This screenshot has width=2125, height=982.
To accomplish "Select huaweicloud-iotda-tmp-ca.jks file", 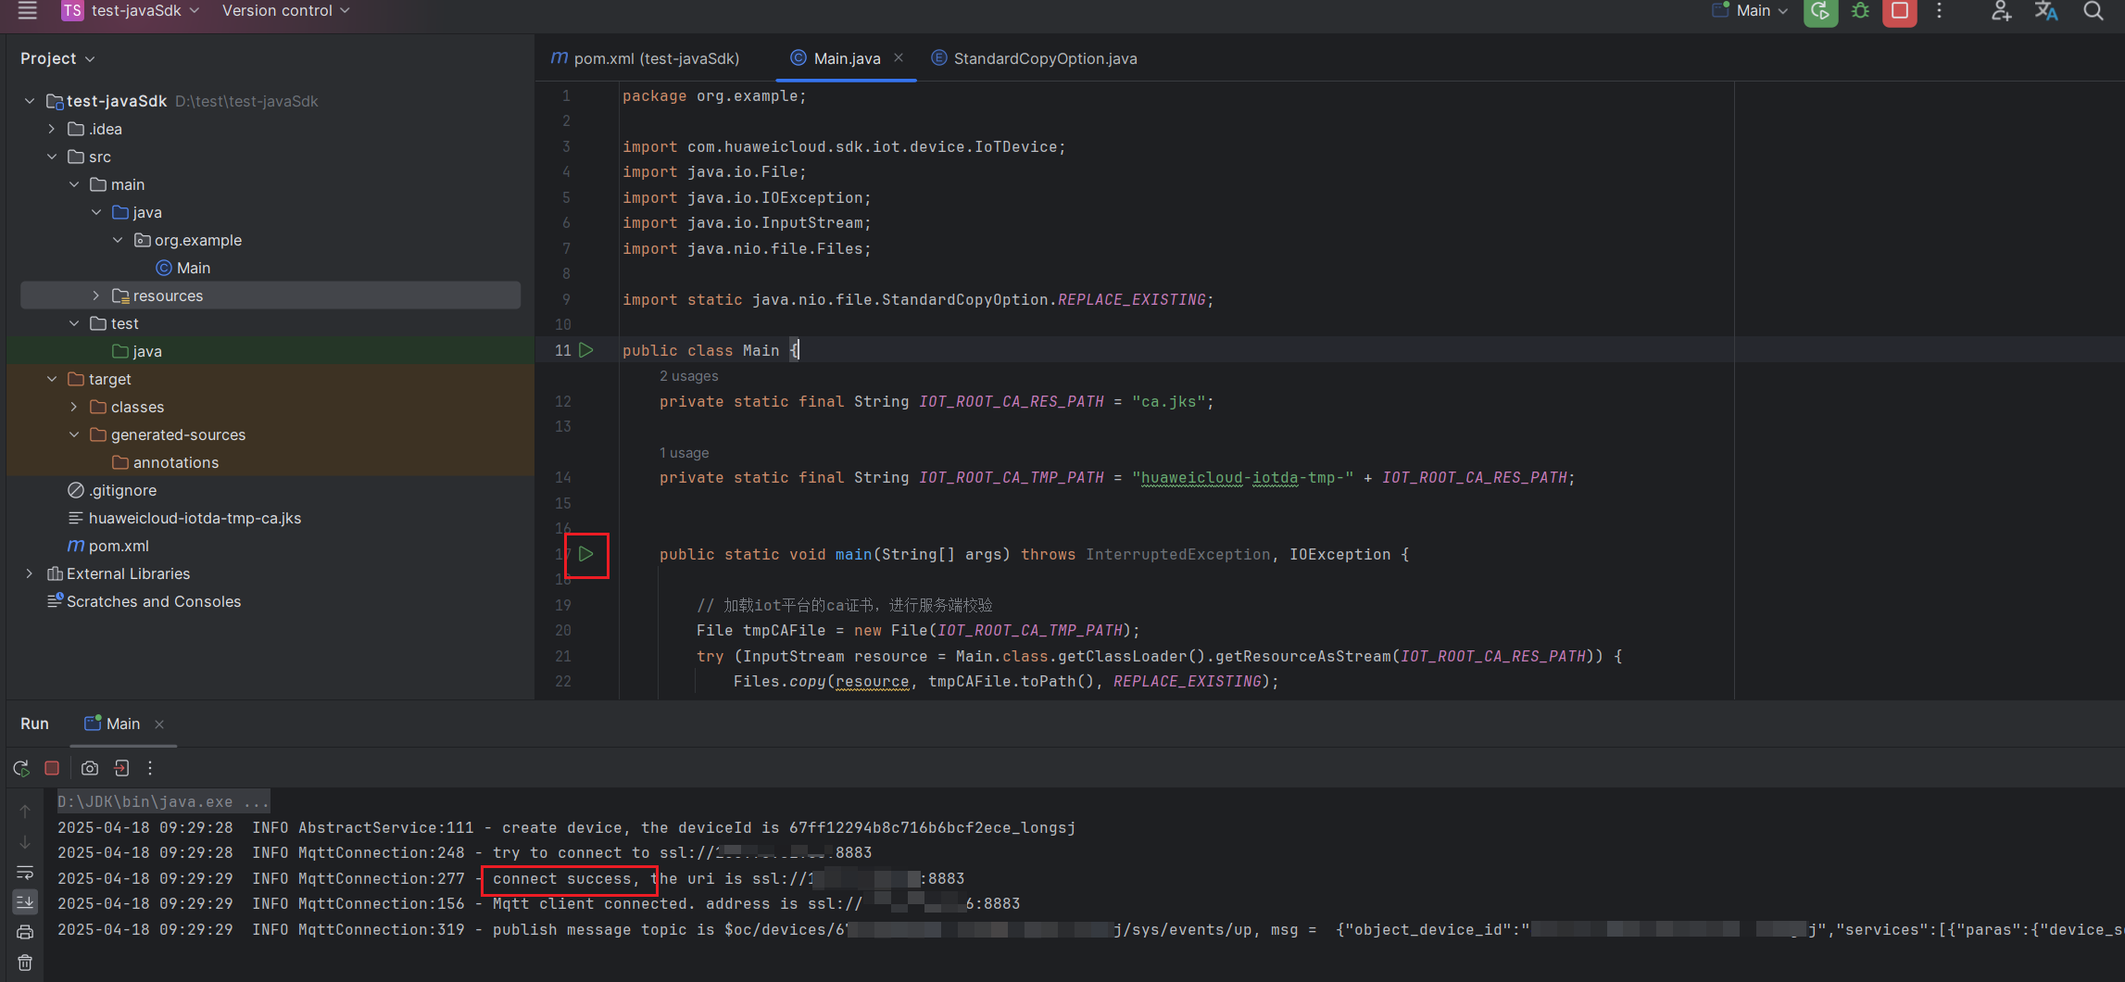I will [184, 518].
